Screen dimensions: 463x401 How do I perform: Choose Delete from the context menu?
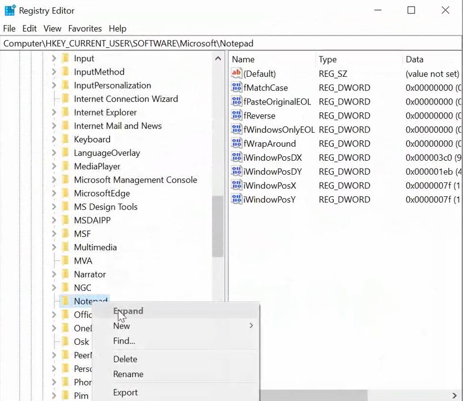point(125,359)
